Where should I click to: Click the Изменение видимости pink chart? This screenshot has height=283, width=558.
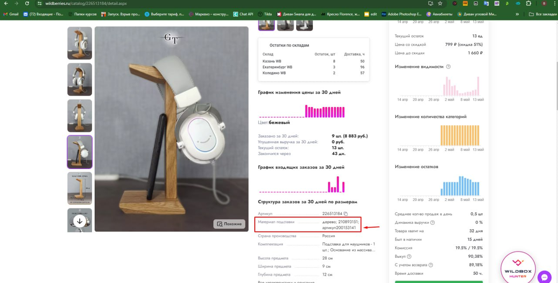(439, 85)
